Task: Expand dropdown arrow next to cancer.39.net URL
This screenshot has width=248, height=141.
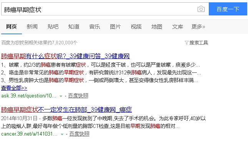Action: 62,134
